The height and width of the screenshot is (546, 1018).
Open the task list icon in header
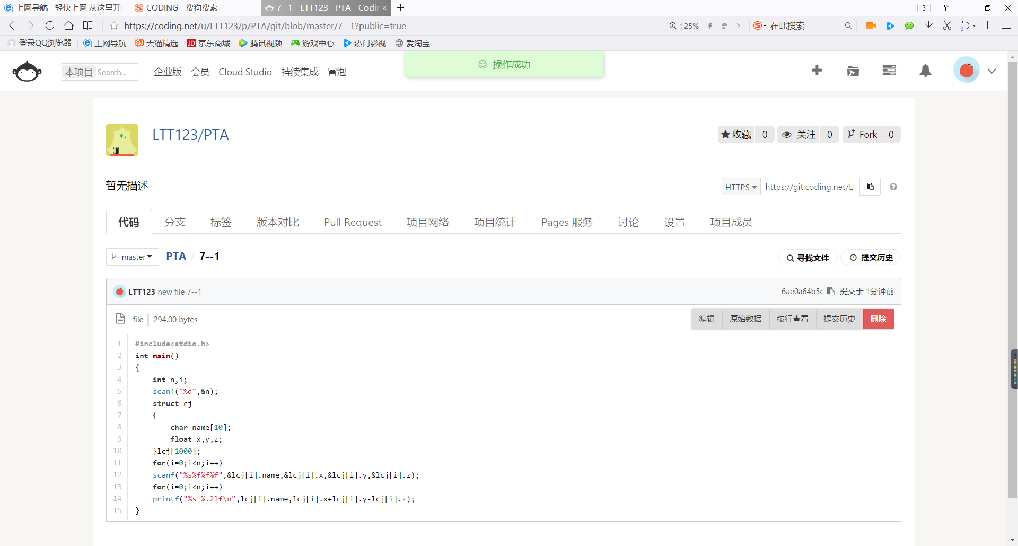(889, 71)
